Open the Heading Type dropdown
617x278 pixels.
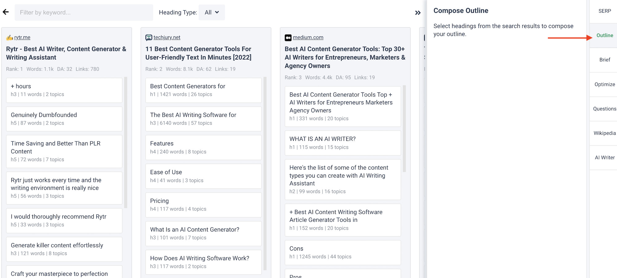[x=212, y=12]
